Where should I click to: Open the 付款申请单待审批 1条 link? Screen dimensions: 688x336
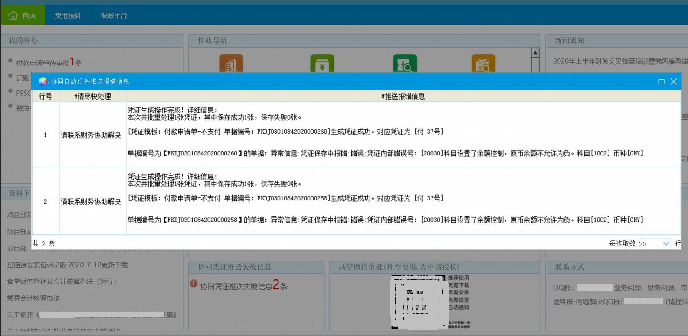[x=49, y=62]
